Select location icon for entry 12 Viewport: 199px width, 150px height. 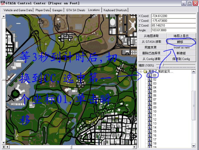[x=150, y=119]
